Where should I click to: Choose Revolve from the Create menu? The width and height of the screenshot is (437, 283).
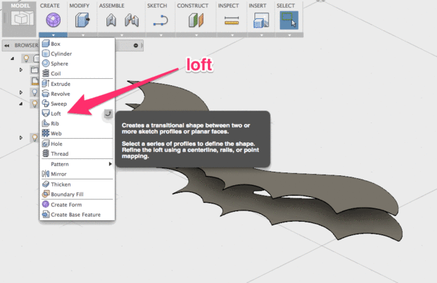click(78, 94)
